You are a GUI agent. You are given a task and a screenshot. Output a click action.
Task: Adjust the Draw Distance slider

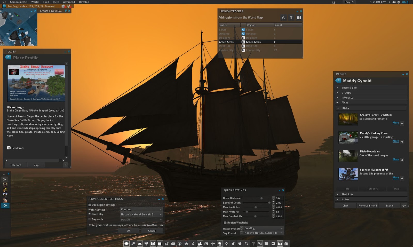click(x=261, y=198)
